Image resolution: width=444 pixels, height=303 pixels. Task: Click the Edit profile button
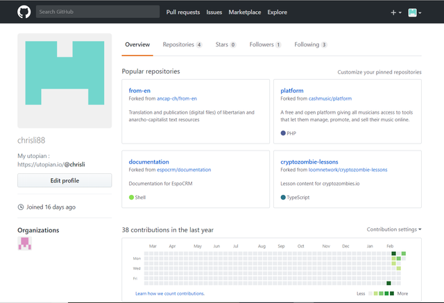pos(65,180)
